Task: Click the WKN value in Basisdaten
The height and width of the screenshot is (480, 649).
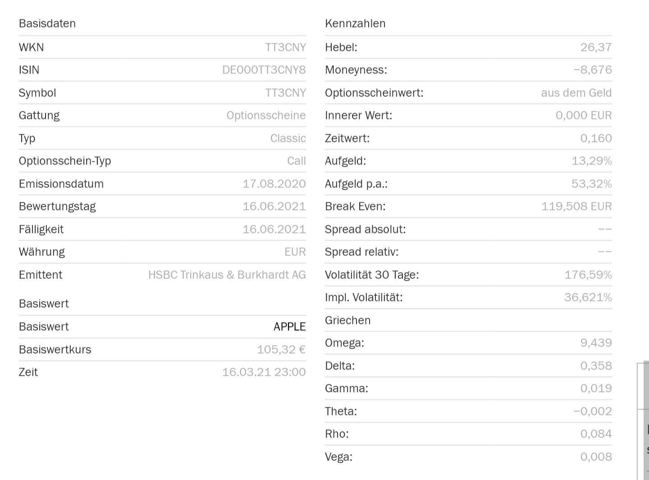Action: [x=285, y=47]
